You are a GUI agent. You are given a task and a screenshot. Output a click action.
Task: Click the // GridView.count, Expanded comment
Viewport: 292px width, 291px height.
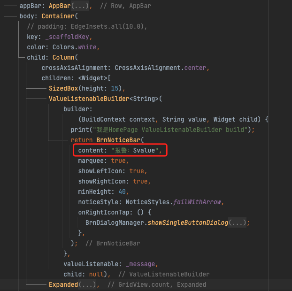[157, 284]
